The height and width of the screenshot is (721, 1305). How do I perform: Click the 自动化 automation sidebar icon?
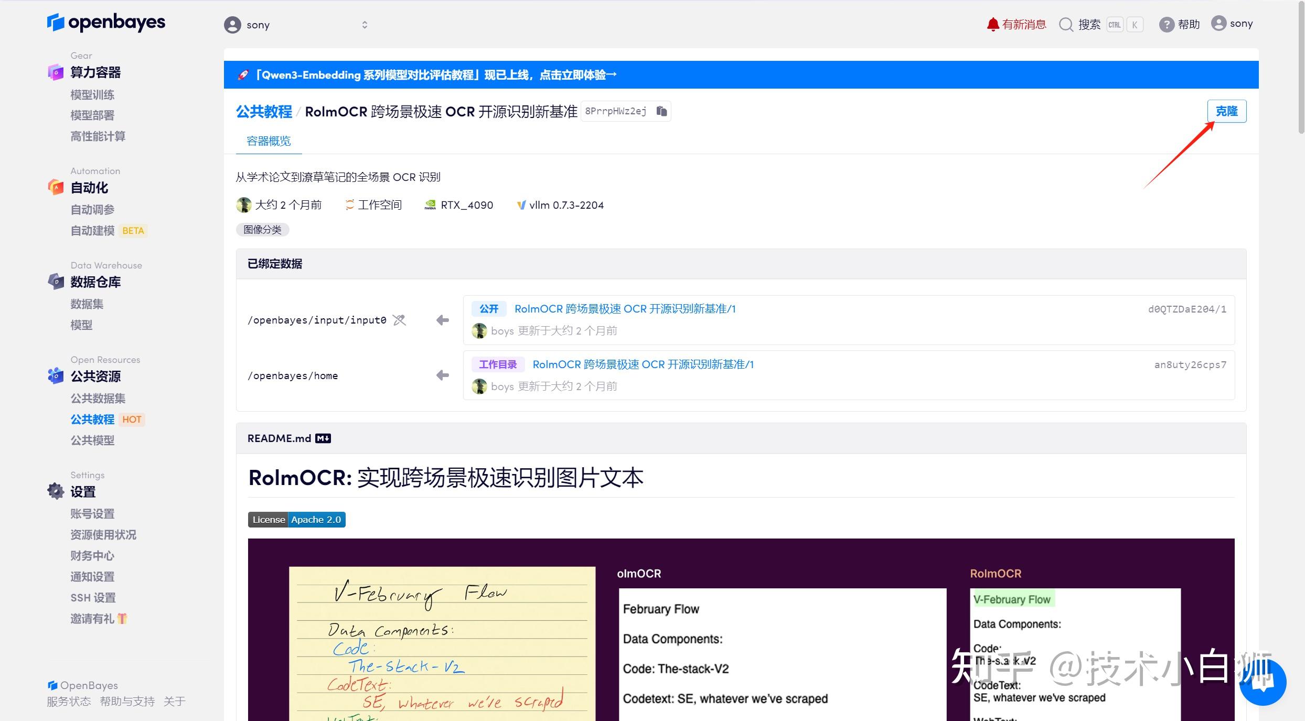click(x=55, y=187)
